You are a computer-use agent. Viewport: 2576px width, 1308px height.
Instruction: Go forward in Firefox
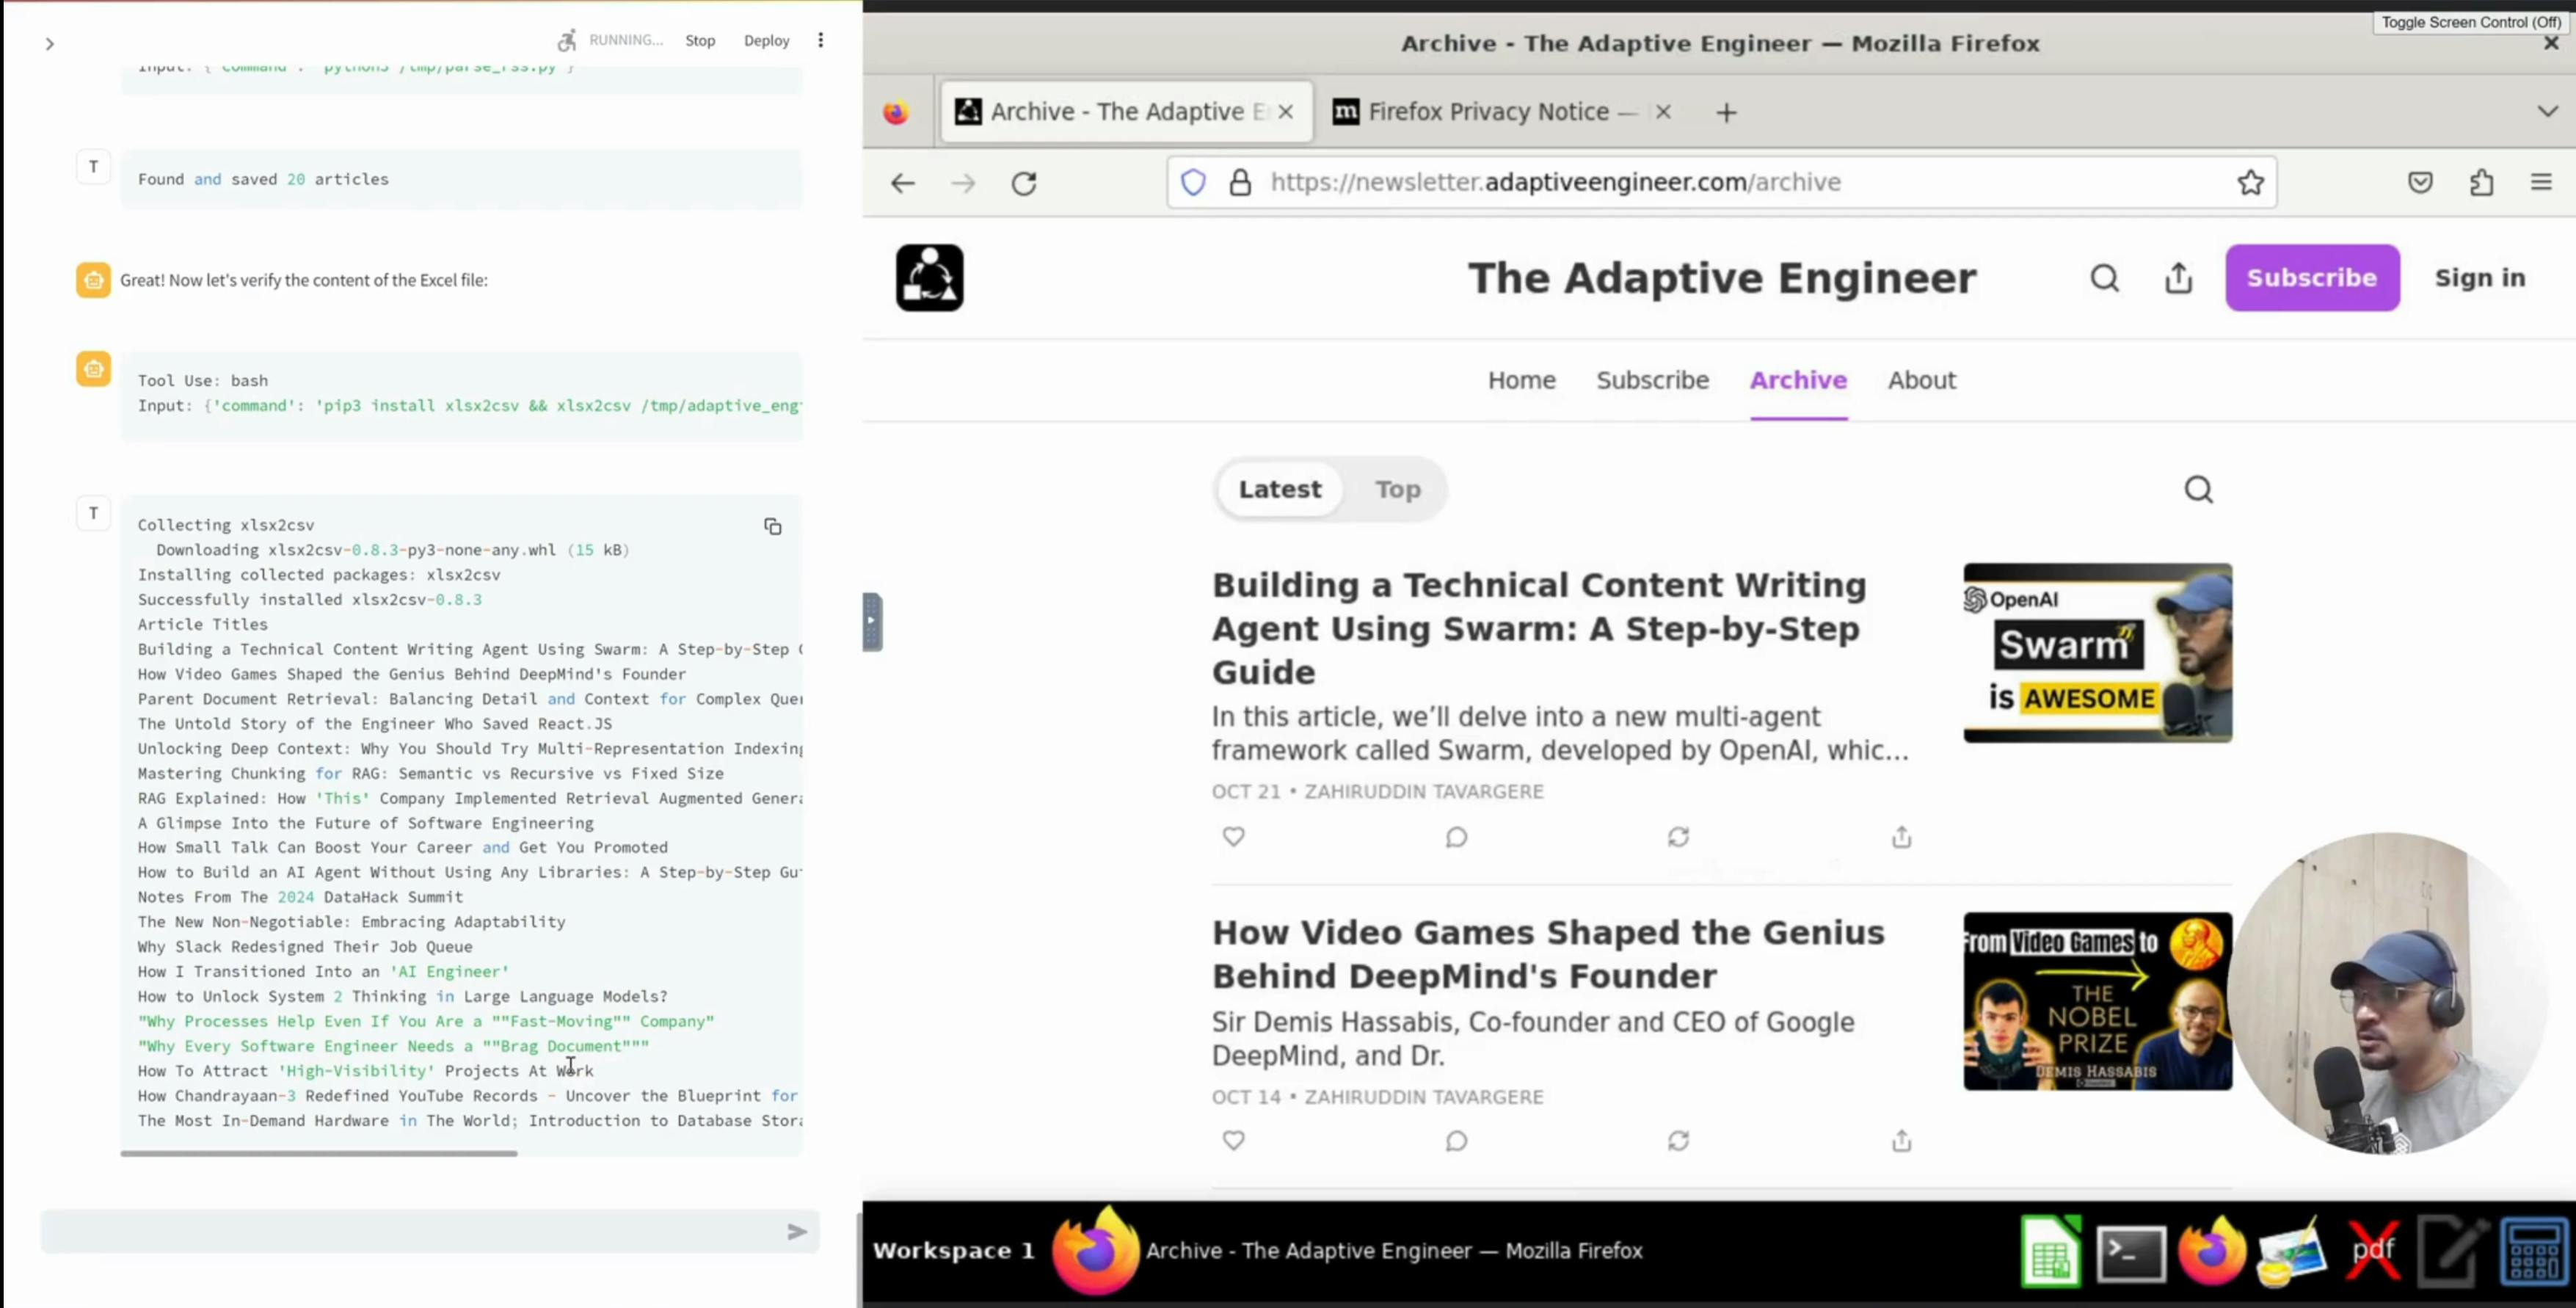pyautogui.click(x=963, y=183)
